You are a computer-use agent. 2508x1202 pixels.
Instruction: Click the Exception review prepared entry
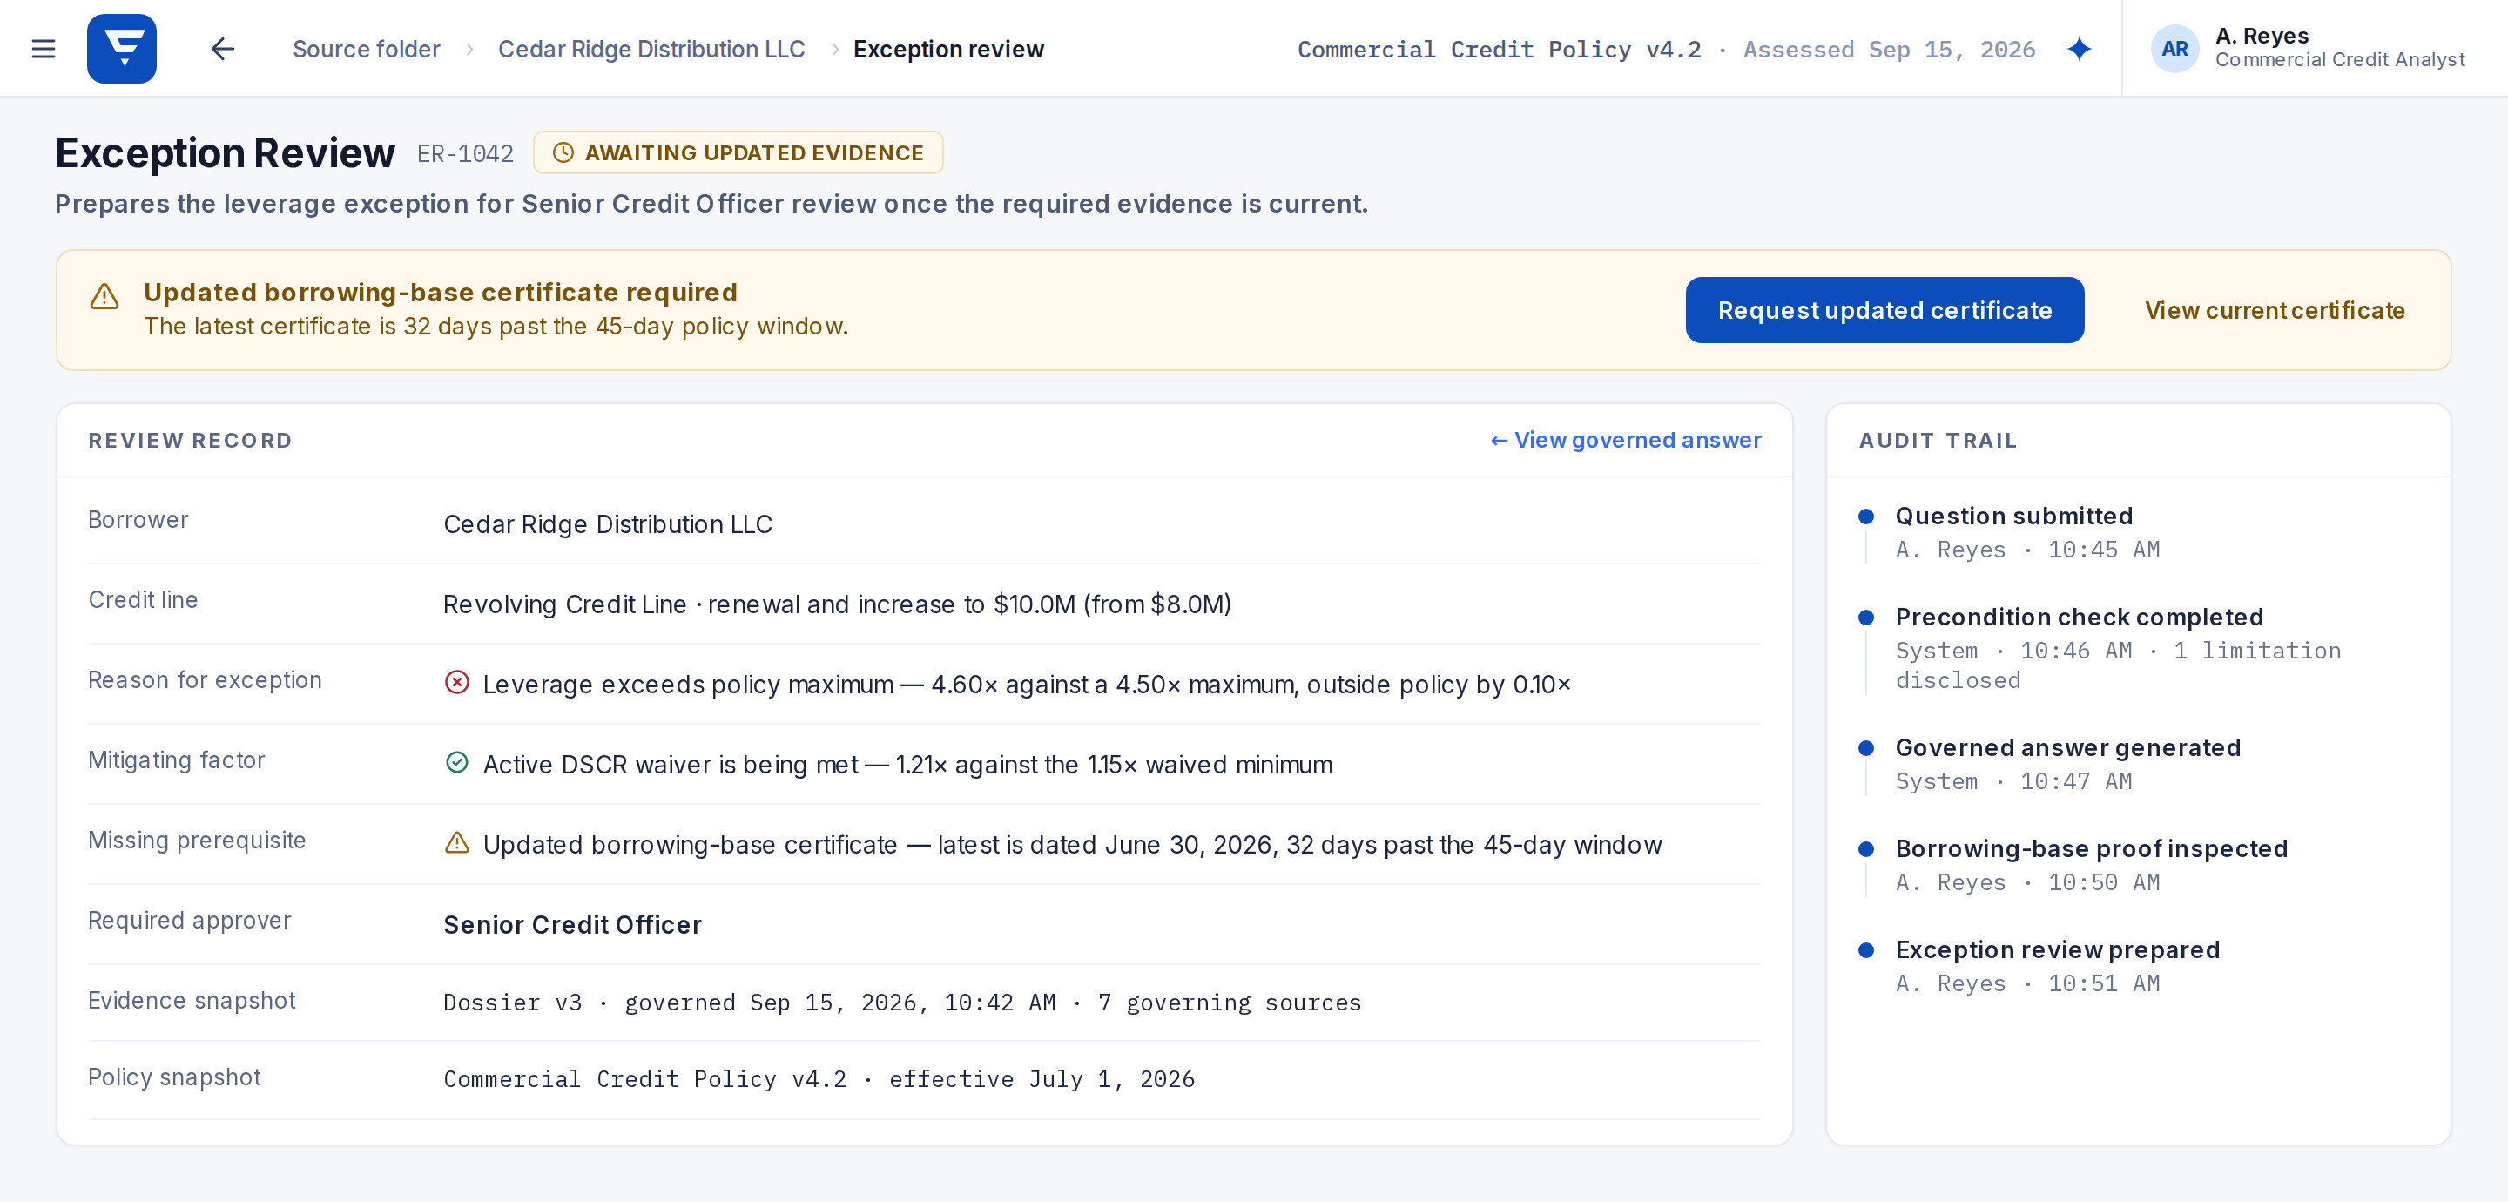[2057, 966]
